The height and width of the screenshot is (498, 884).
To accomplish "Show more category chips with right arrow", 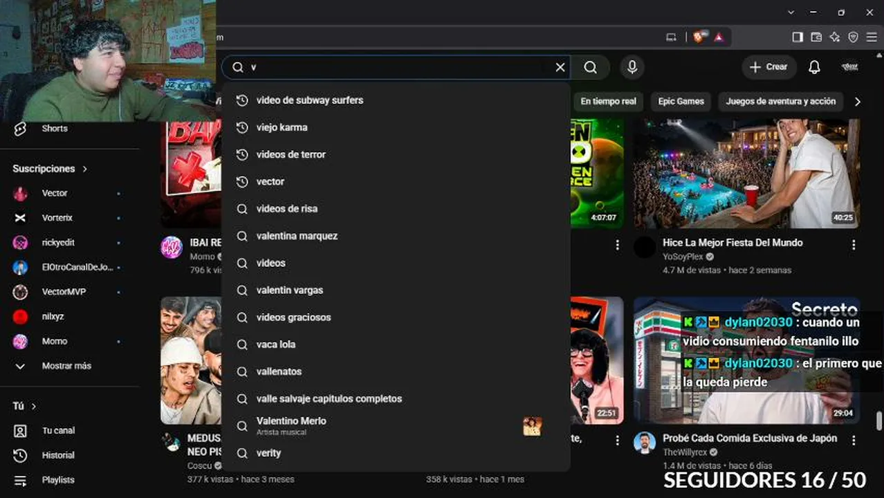I will pos(858,102).
